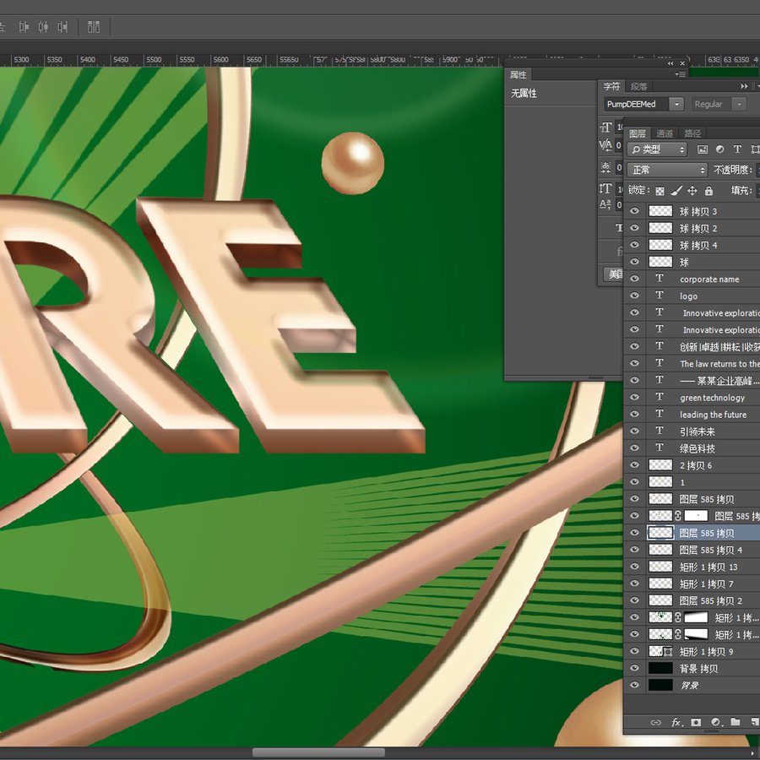Hide the bottom 背景 layer
This screenshot has width=760, height=760.
pos(634,685)
